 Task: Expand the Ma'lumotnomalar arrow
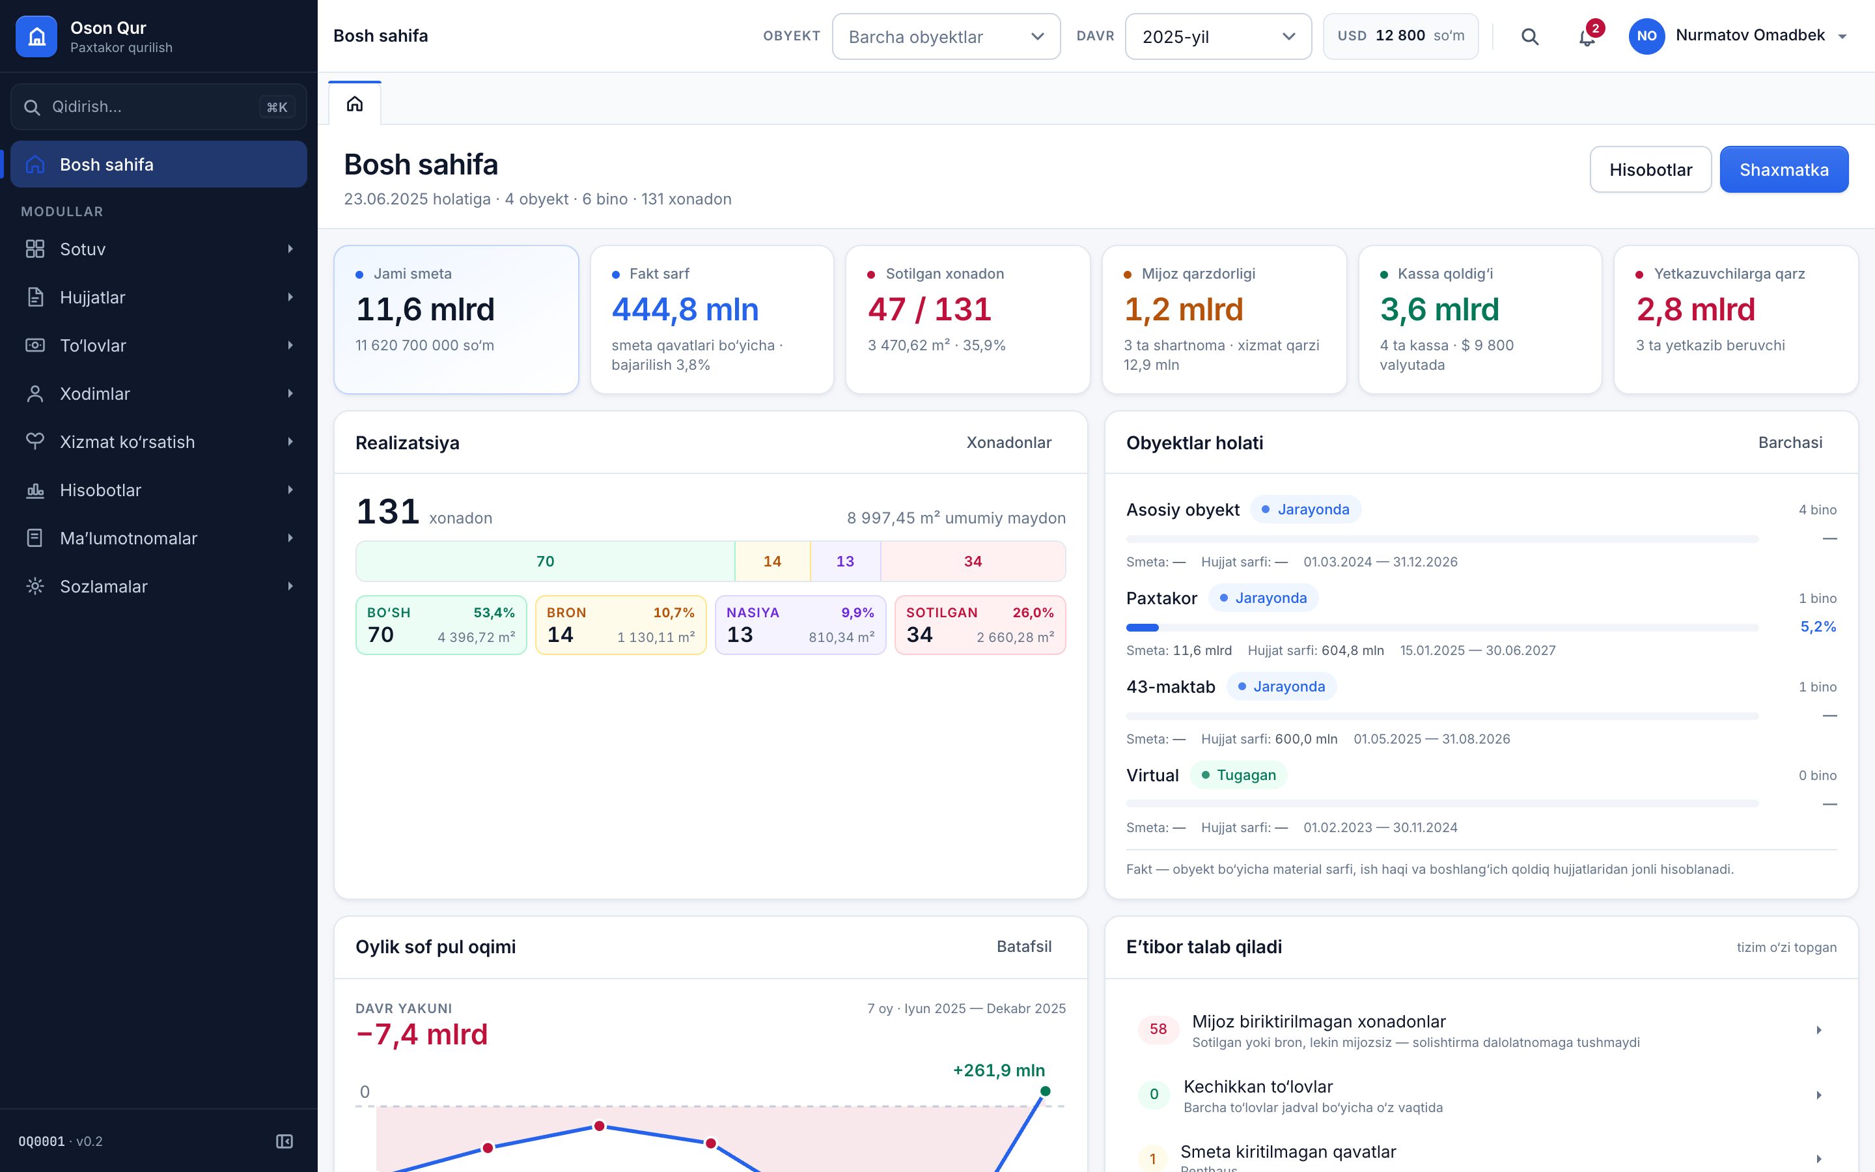[290, 538]
